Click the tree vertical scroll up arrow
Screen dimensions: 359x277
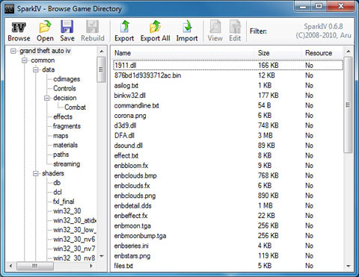[102, 52]
